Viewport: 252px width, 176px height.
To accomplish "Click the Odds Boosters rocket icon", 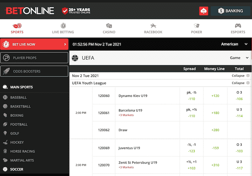I will [x=6, y=71].
